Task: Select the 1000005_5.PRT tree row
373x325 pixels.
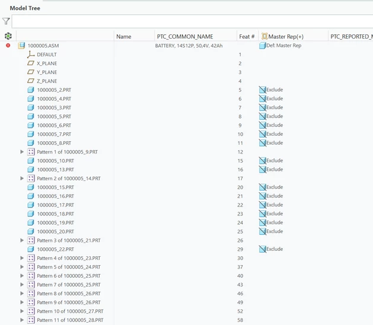Action: [x=54, y=116]
